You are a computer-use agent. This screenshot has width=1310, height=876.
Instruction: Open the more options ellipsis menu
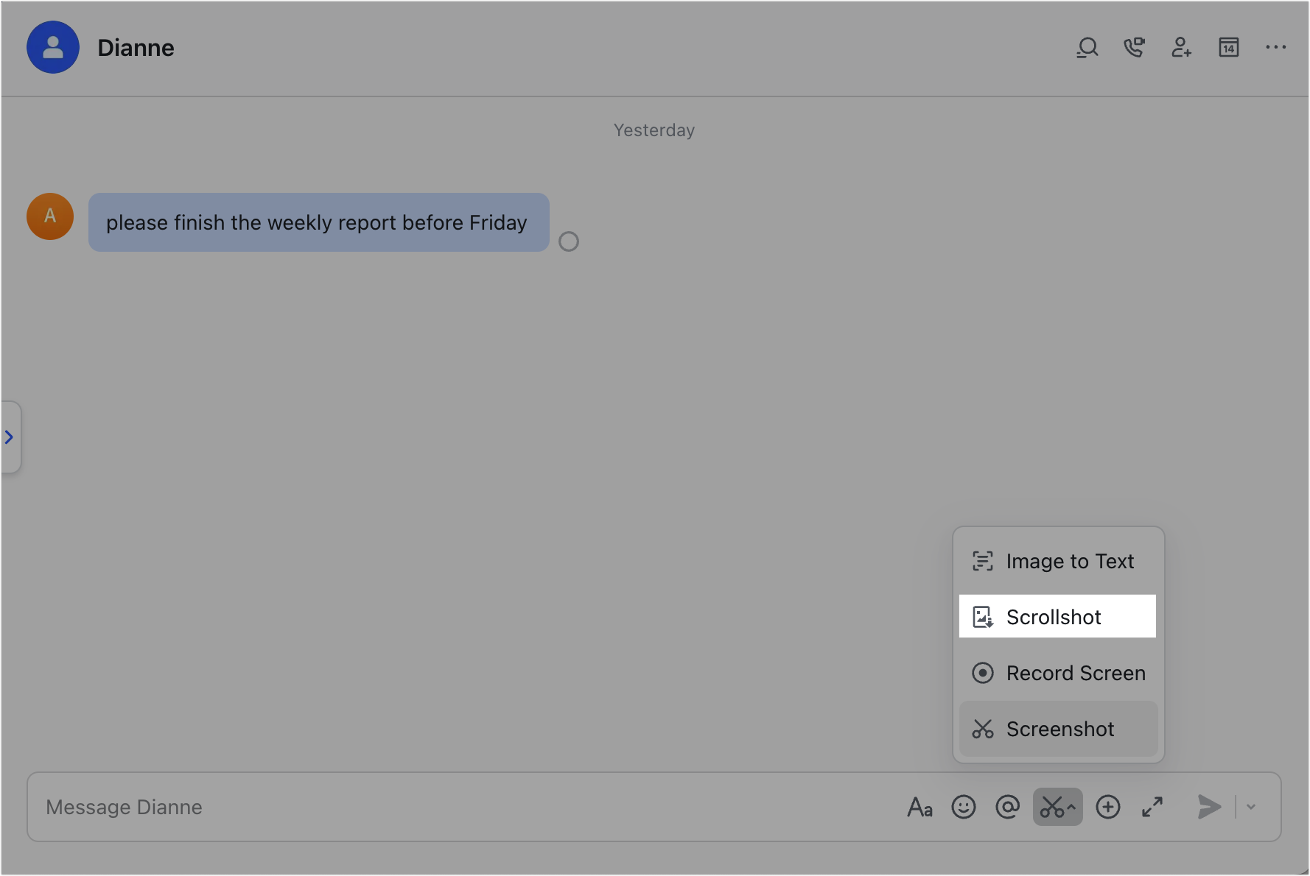pyautogui.click(x=1275, y=47)
